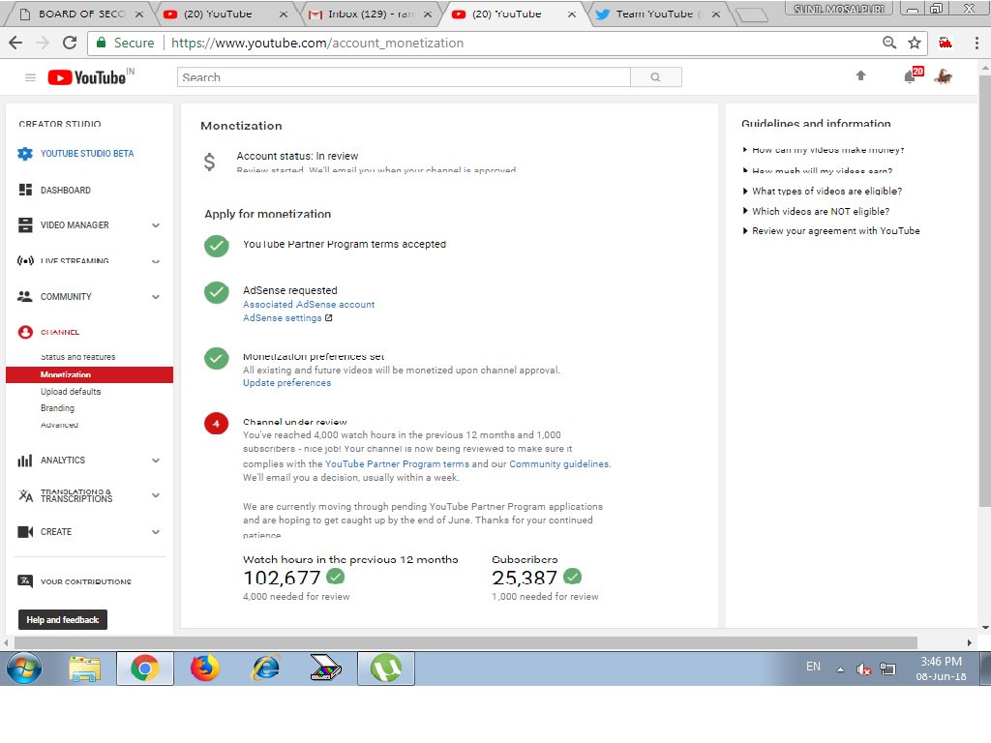
Task: Click the volume muted tray icon
Action: pos(863,669)
